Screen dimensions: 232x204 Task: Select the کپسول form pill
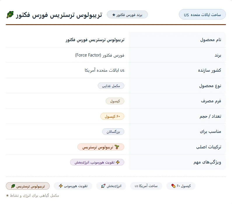click(x=115, y=101)
